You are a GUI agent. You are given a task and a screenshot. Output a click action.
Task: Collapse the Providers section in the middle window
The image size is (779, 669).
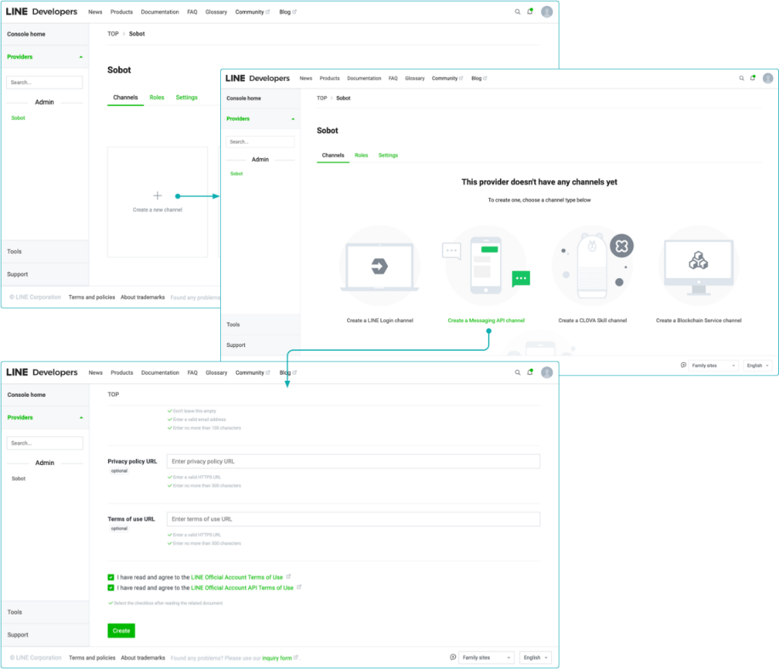(293, 119)
